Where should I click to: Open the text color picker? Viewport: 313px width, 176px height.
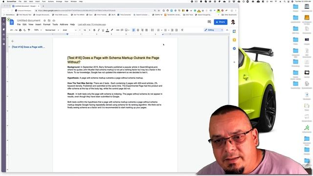pyautogui.click(x=108, y=30)
